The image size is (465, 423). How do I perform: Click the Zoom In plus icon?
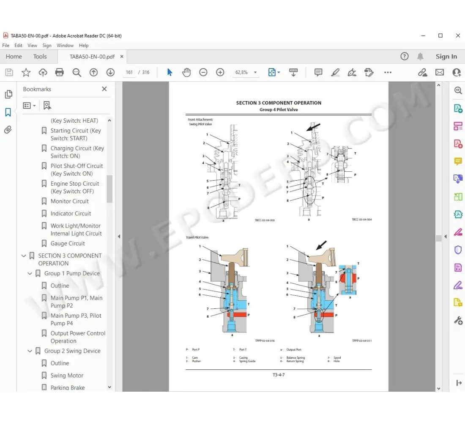point(220,72)
